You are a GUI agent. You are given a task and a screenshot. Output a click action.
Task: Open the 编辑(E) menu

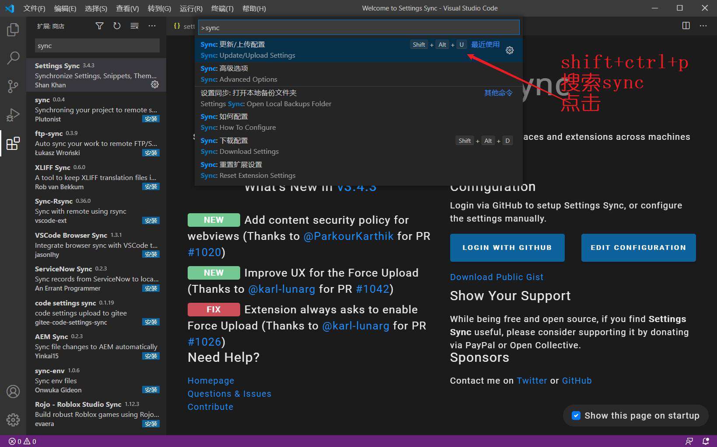click(65, 8)
